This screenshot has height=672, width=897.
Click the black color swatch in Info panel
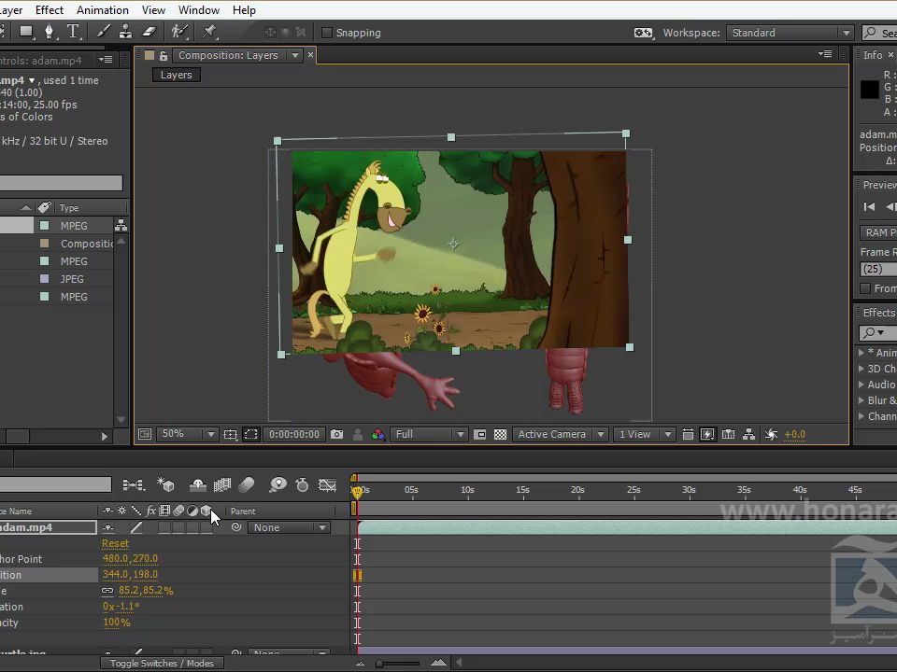tap(869, 90)
